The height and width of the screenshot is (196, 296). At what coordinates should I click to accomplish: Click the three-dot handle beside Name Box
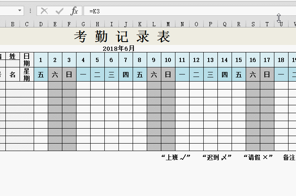[30, 11]
